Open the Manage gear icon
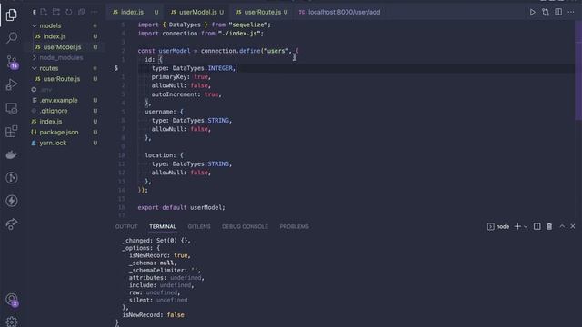Screen dimensions: 582x327 pos(12,322)
